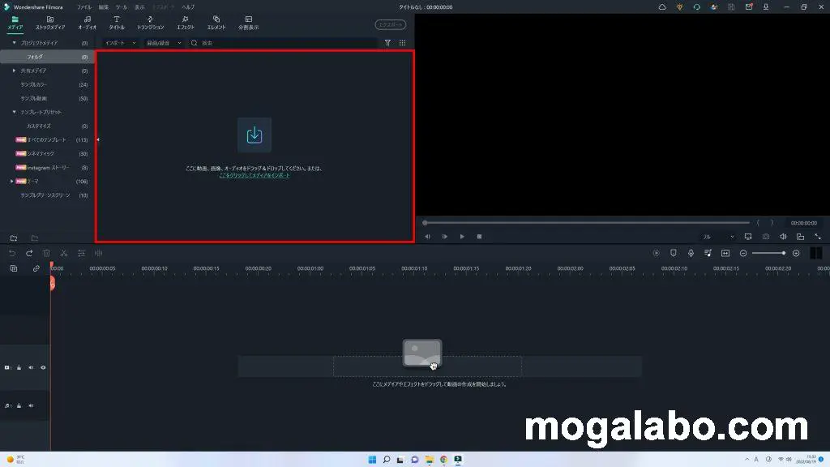Click the voiceover microphone icon above timeline
The image size is (830, 467).
coord(690,253)
